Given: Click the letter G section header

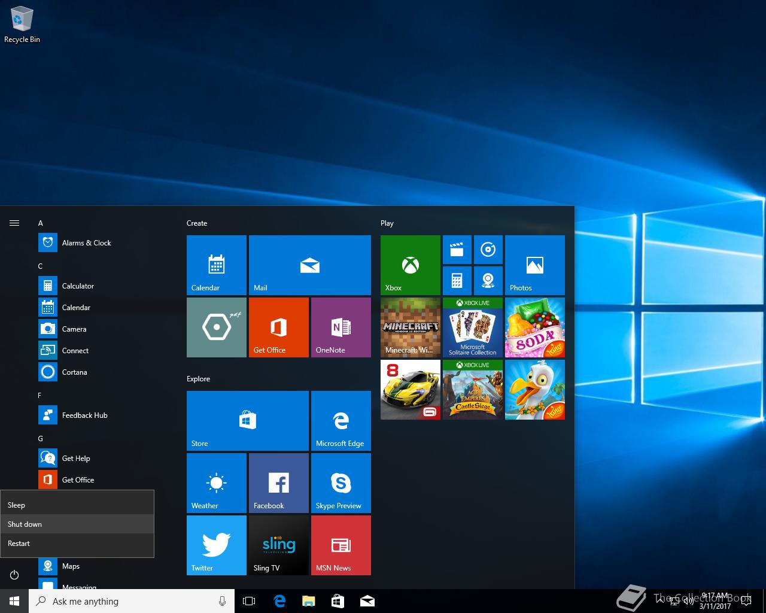Looking at the screenshot, I should [41, 439].
